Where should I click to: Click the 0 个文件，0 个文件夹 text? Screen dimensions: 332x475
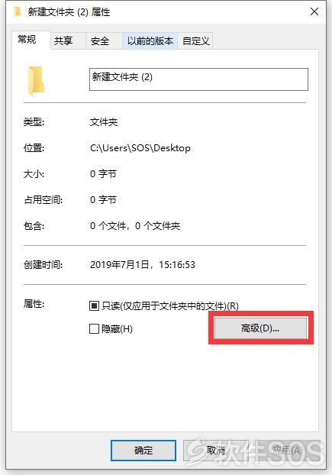pos(135,226)
